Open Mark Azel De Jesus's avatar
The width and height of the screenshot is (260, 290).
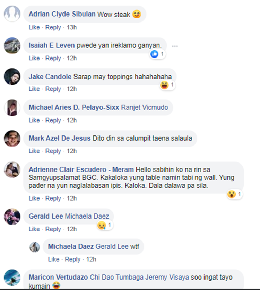(x=12, y=139)
